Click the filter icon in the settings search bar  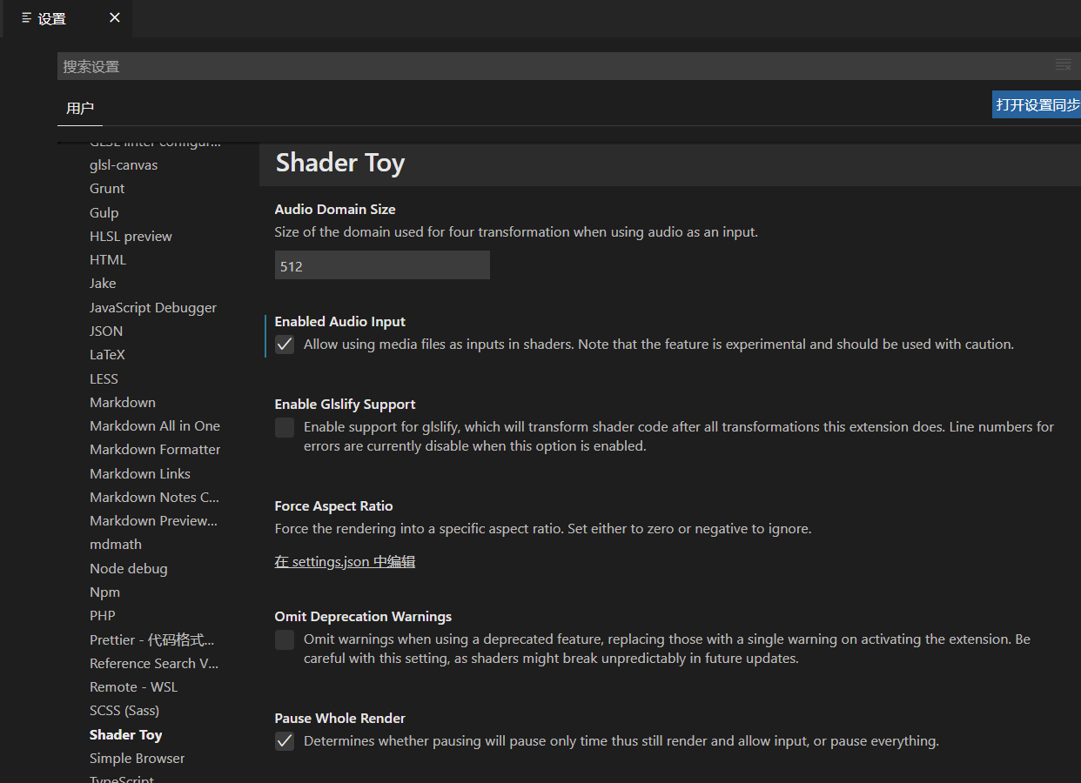pos(1063,65)
